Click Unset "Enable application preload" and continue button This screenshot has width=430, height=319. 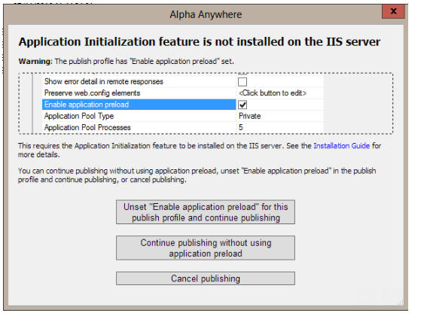206,212
